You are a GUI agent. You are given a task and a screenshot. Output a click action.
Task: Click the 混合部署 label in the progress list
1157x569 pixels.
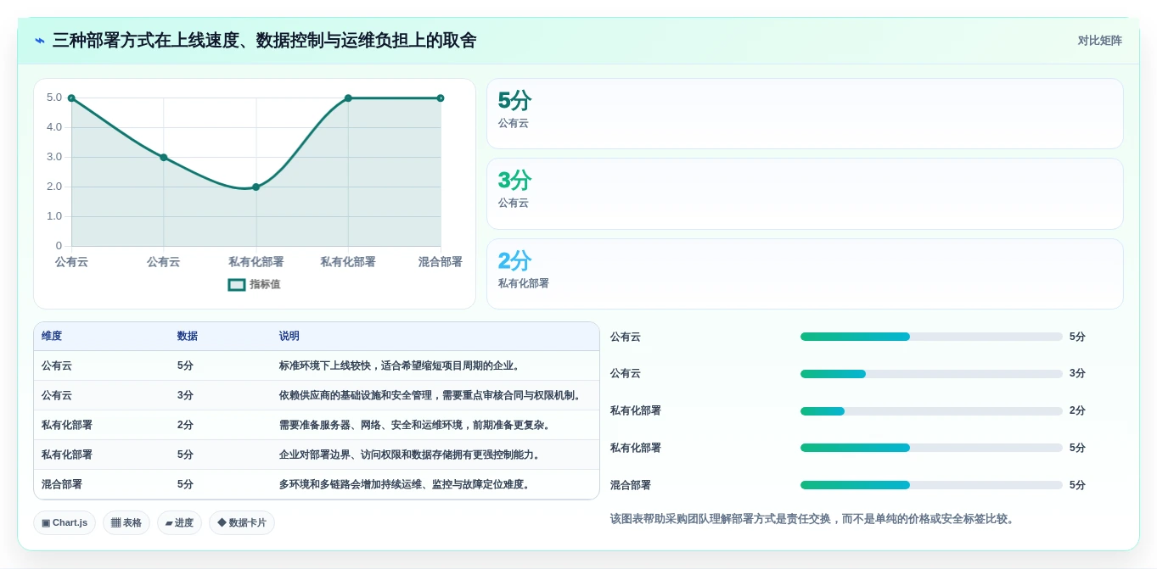pyautogui.click(x=631, y=485)
